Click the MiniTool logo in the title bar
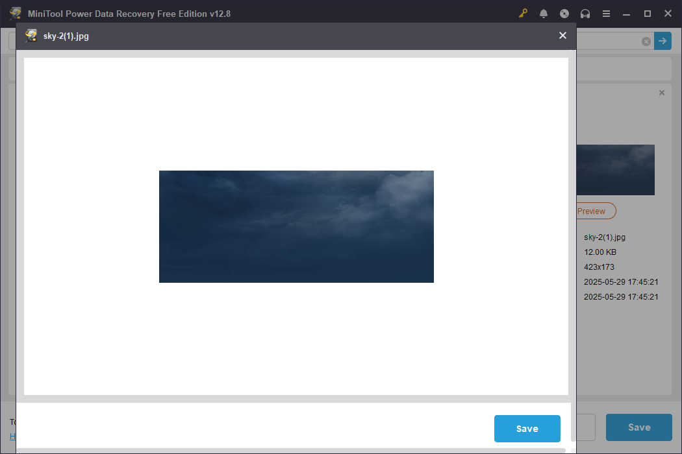The height and width of the screenshot is (454, 682). click(x=14, y=13)
